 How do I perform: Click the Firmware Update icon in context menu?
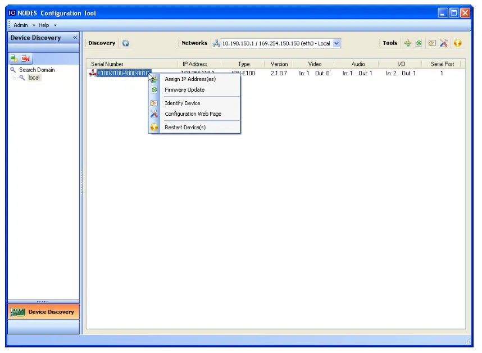(154, 90)
